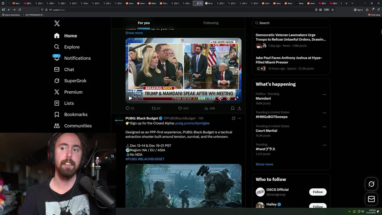Viewport: 382px width, 215px height.
Task: Open more options for the Court Martial trend
Action: pos(324,127)
